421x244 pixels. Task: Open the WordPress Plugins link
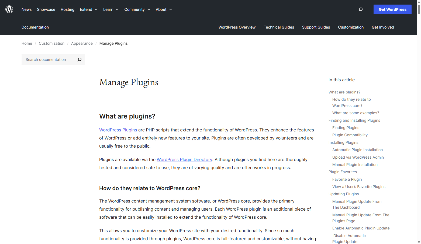pyautogui.click(x=118, y=130)
